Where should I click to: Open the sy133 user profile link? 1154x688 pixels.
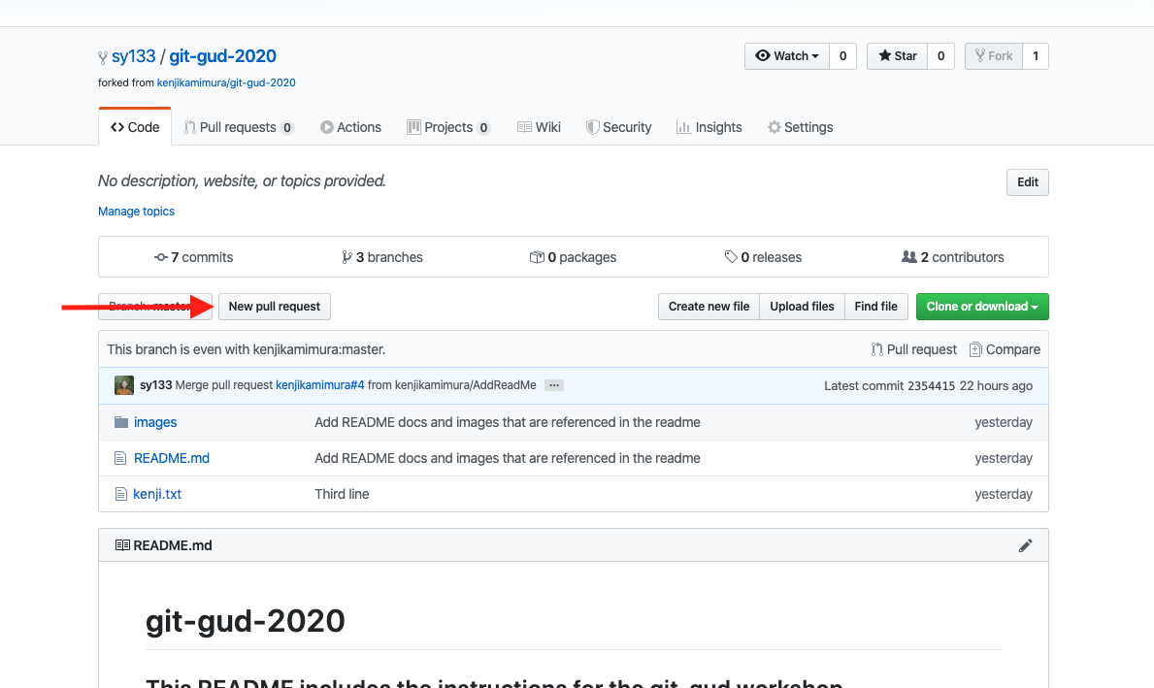tap(133, 56)
